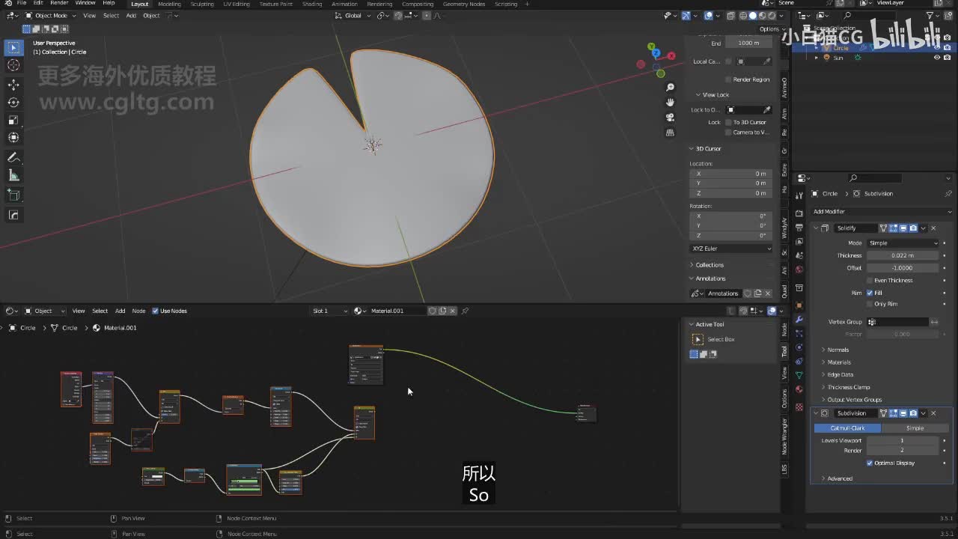Open the Render menu in top bar

(59, 4)
